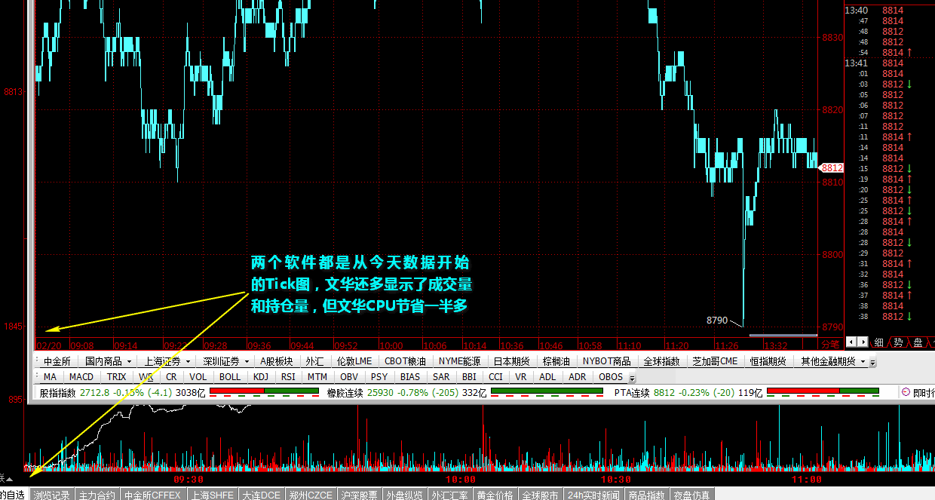Open the 中金所 exchange button
This screenshot has height=500, width=935.
(57, 362)
